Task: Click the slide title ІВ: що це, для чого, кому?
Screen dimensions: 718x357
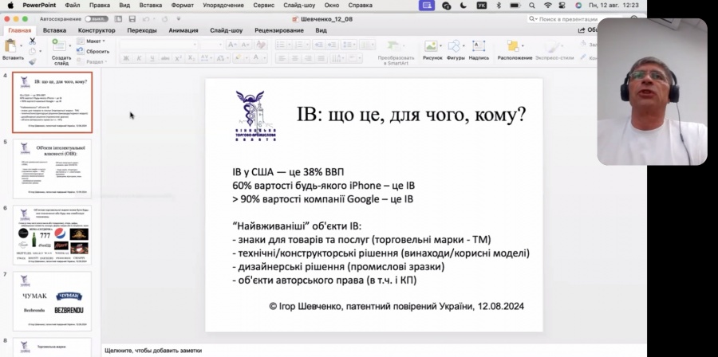Action: click(x=411, y=114)
